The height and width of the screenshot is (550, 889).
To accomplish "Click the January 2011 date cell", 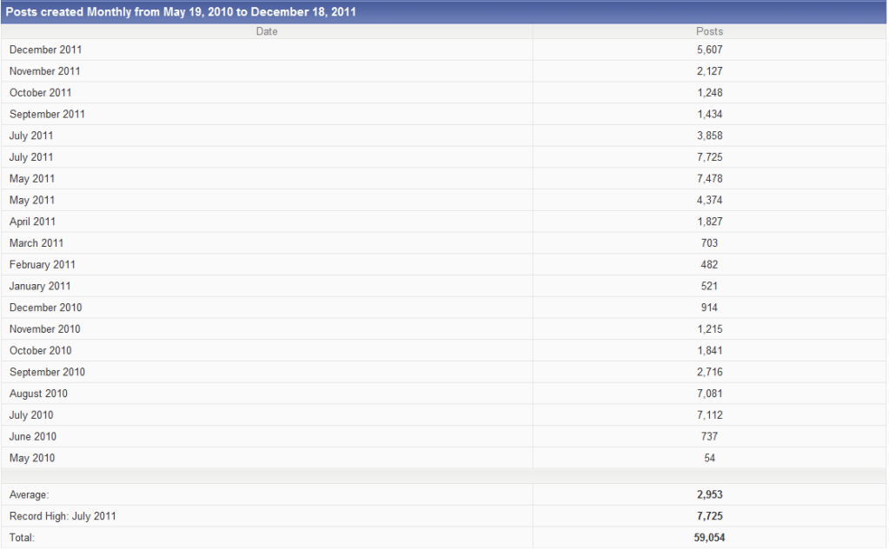I will pyautogui.click(x=40, y=286).
